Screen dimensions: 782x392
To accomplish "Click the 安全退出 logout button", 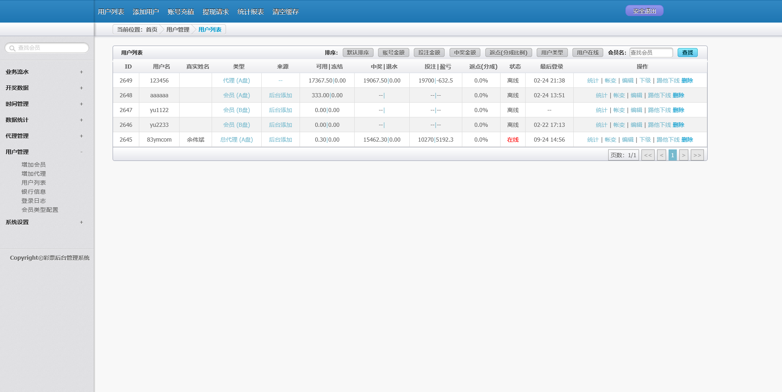I will tap(644, 11).
